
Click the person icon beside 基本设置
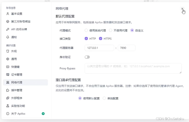(x=8, y=14)
